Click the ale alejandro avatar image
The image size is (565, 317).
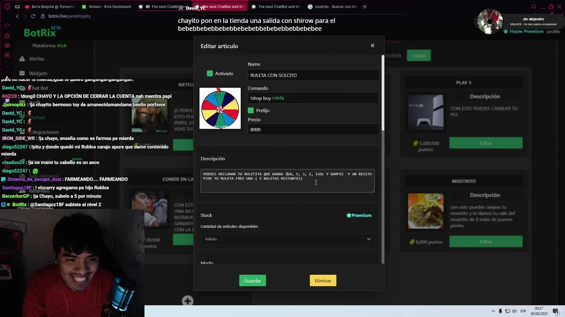point(490,22)
